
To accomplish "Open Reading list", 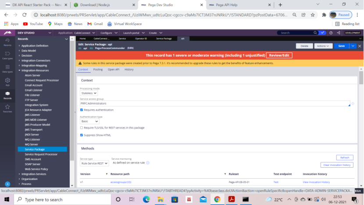I will pos(347,24).
